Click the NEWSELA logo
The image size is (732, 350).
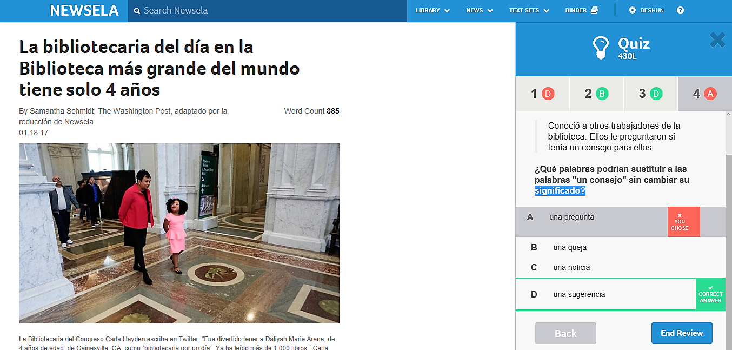(x=84, y=10)
